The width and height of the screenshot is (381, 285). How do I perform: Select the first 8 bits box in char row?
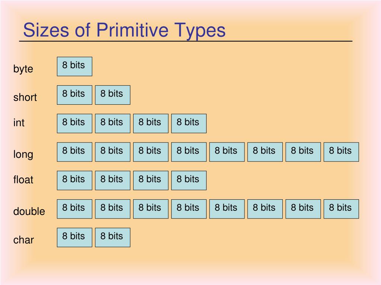click(x=74, y=237)
